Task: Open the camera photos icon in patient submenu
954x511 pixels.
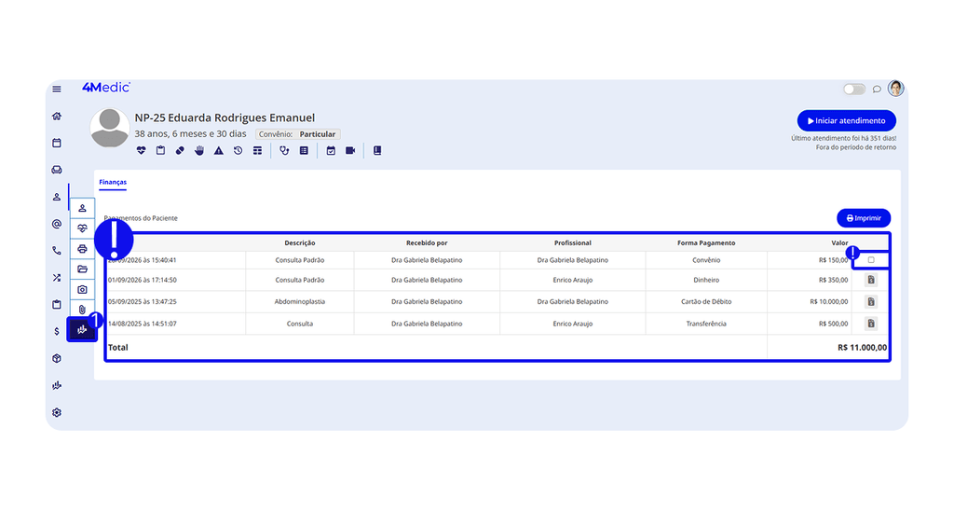Action: click(x=82, y=289)
